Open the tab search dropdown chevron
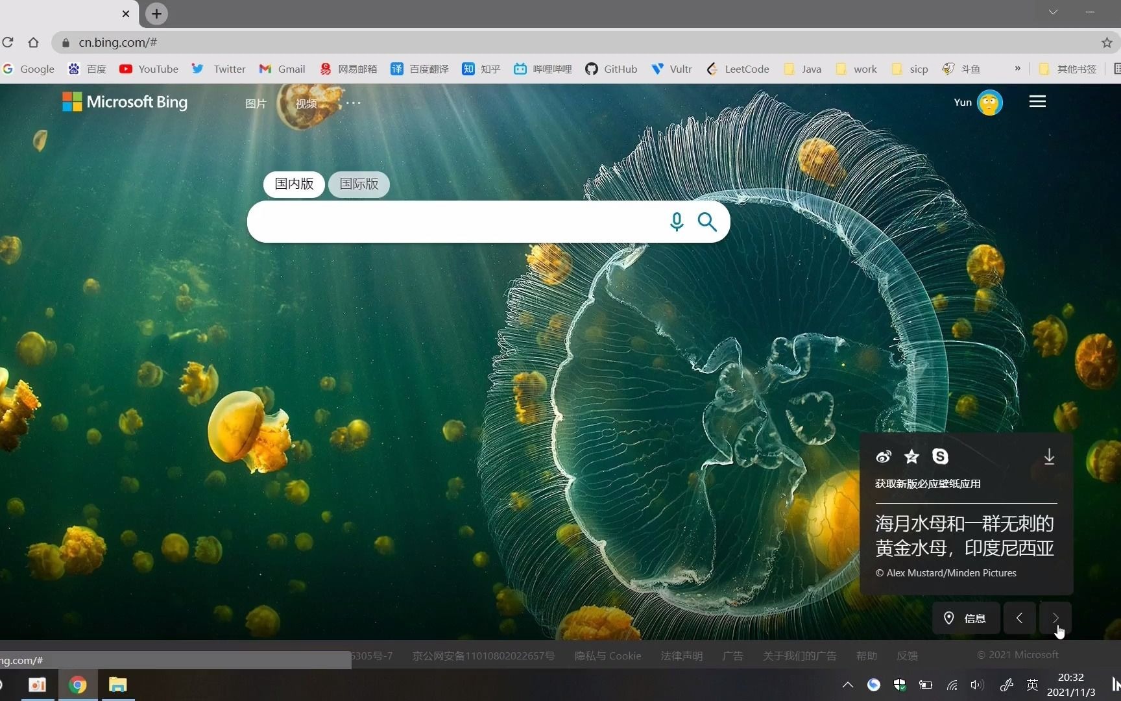 tap(1053, 12)
